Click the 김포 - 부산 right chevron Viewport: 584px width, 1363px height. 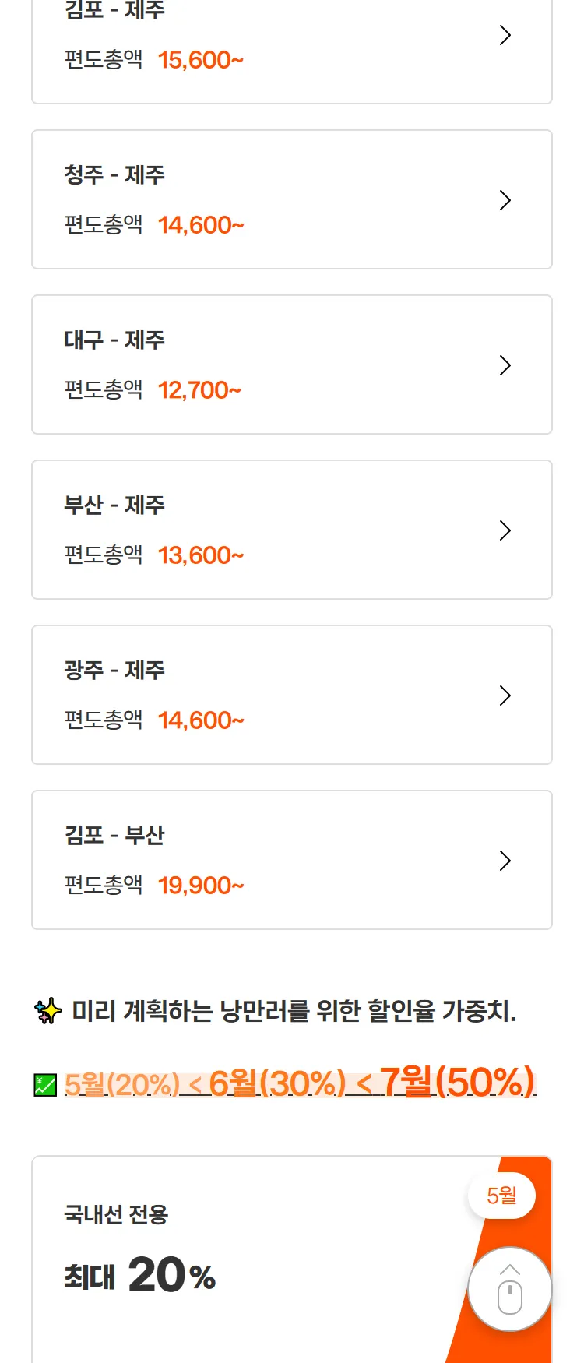(505, 861)
